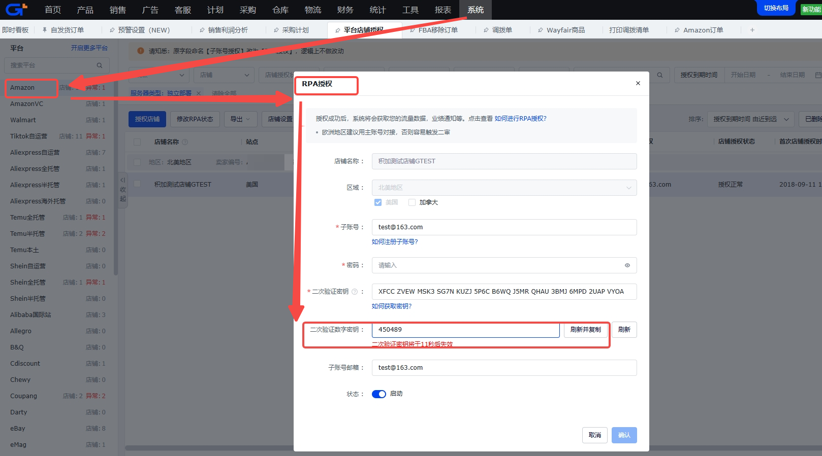Open the 财务 menu
Screen dimensions: 822x456
(x=345, y=10)
